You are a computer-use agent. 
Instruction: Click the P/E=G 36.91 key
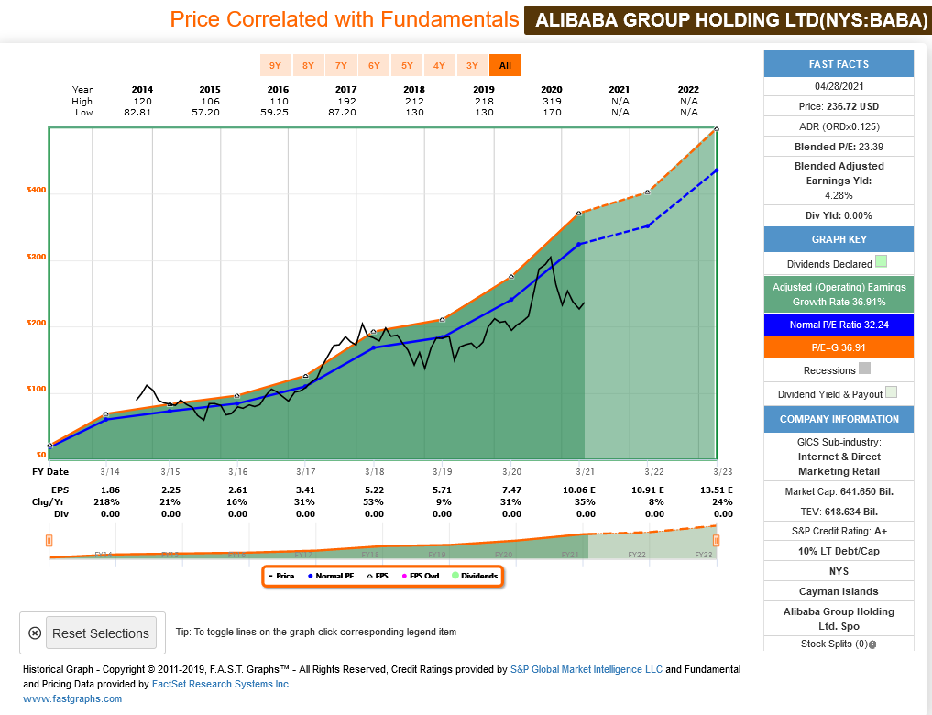tap(839, 347)
